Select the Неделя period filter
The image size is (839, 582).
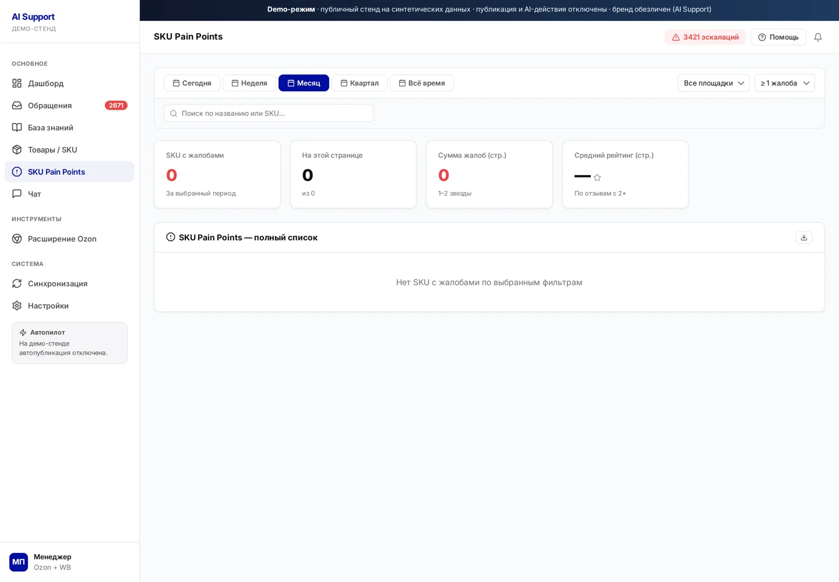(x=249, y=83)
